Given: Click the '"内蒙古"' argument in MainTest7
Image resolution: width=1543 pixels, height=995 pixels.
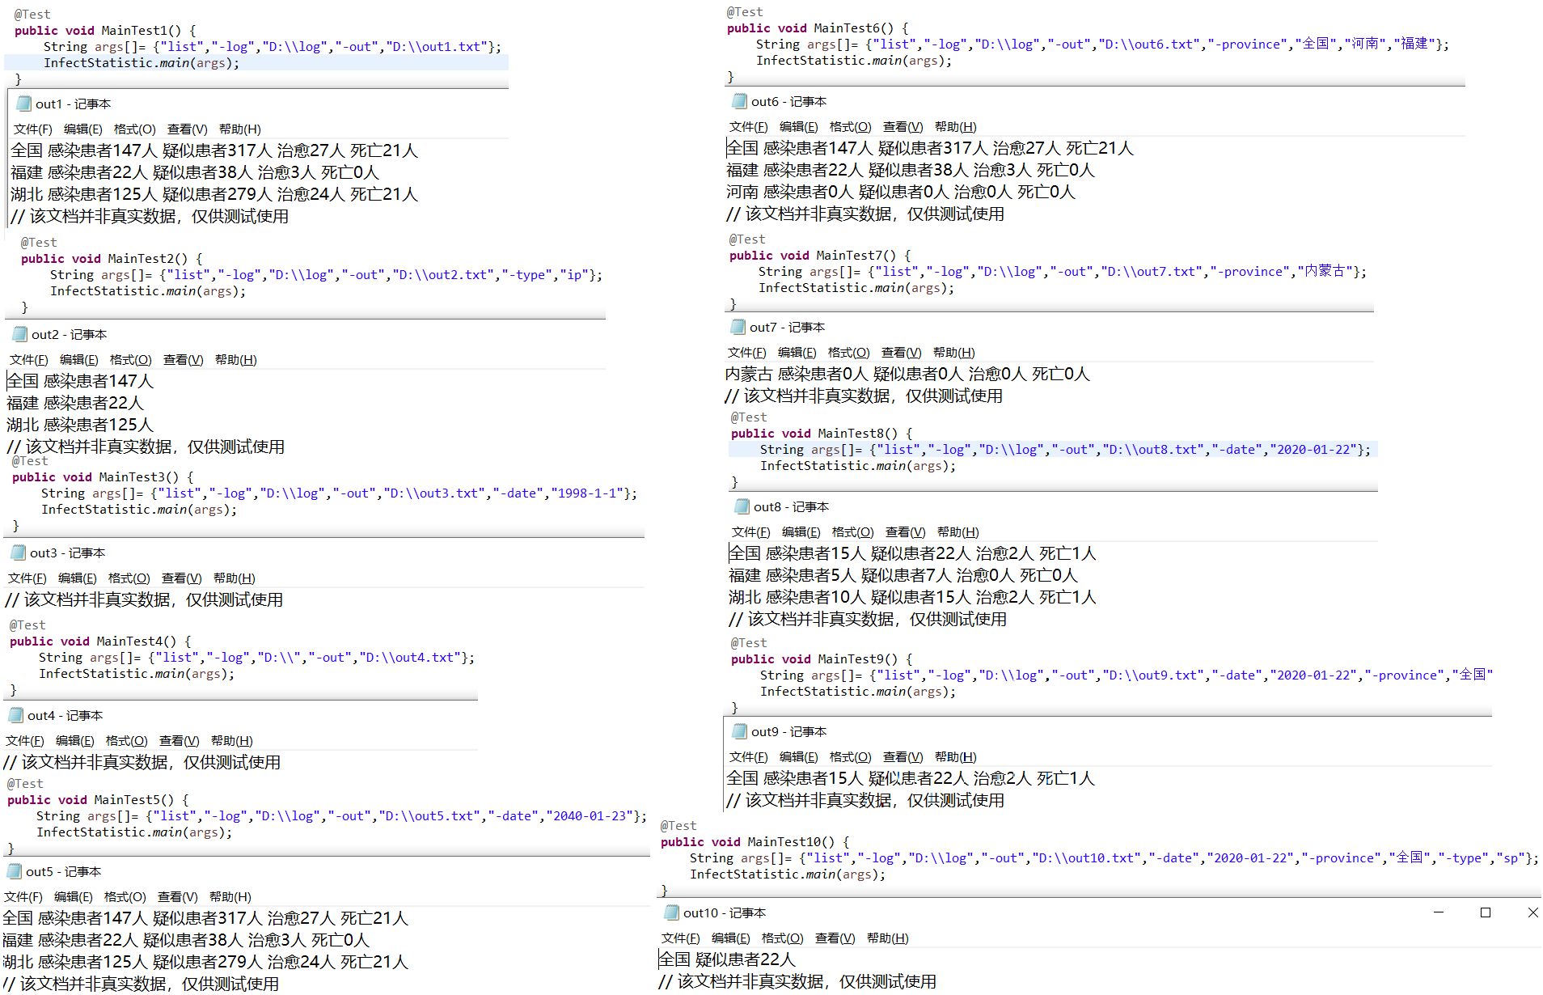Looking at the screenshot, I should 1325,272.
